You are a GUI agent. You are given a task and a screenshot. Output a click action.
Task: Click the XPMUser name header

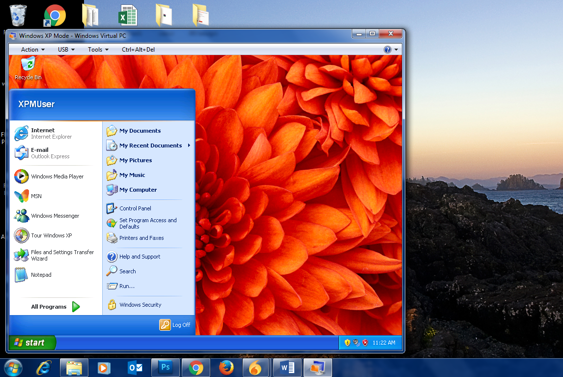[x=36, y=104]
